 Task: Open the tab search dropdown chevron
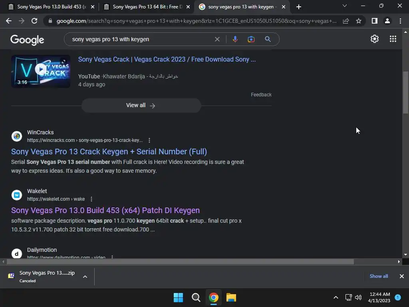click(x=345, y=6)
